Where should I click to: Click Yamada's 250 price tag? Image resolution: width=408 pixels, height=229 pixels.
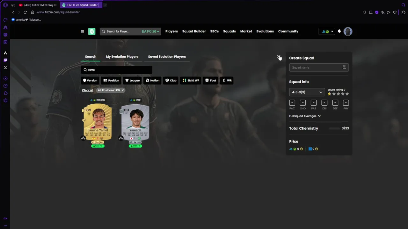click(x=135, y=100)
